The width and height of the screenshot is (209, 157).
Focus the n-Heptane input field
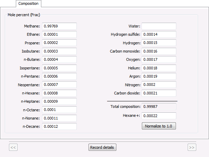coord(60,101)
